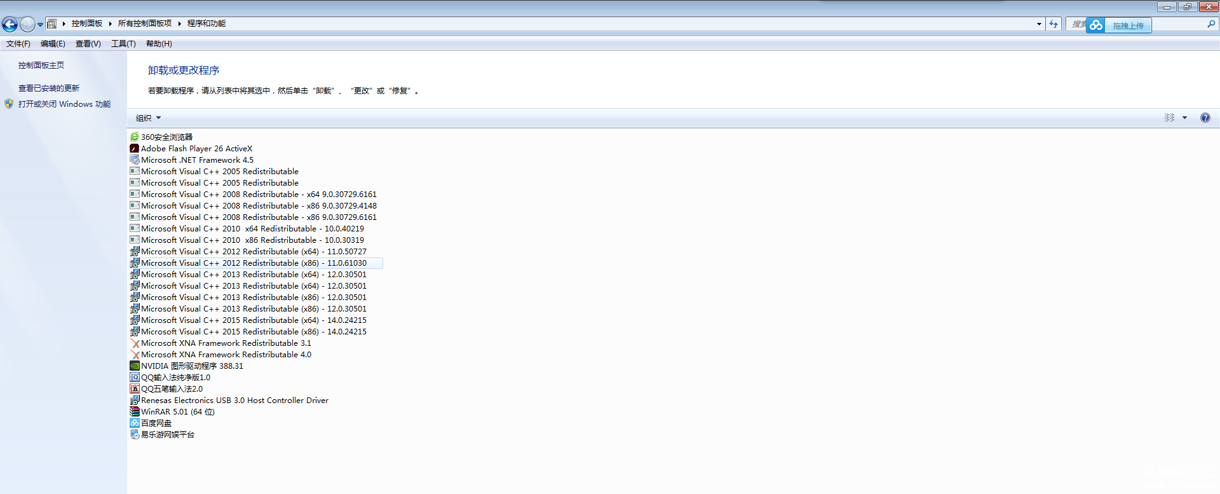Click 程序和功能 in the breadcrumb path
This screenshot has width=1220, height=494.
point(207,24)
